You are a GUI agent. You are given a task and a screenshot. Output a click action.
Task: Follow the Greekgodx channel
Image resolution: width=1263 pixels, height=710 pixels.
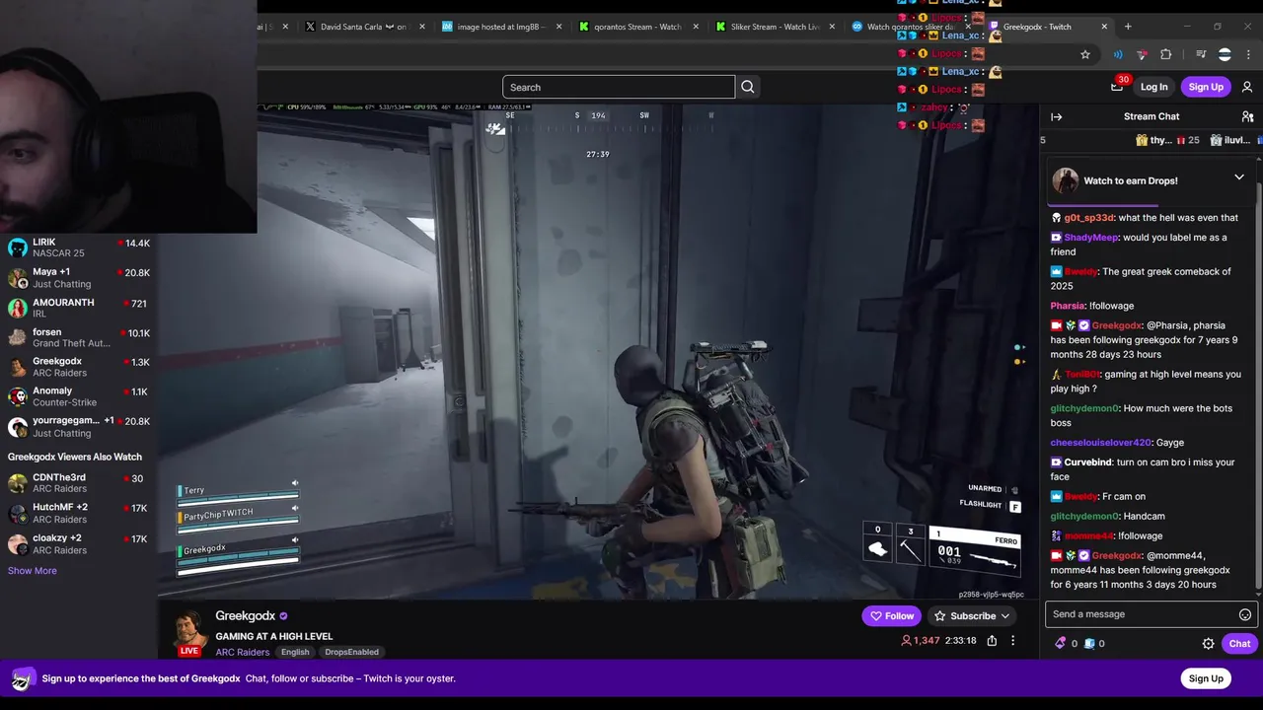click(x=892, y=616)
